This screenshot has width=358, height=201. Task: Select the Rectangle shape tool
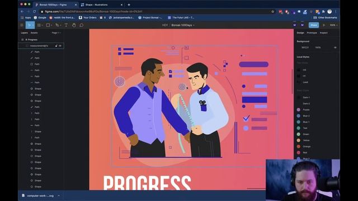(48, 25)
